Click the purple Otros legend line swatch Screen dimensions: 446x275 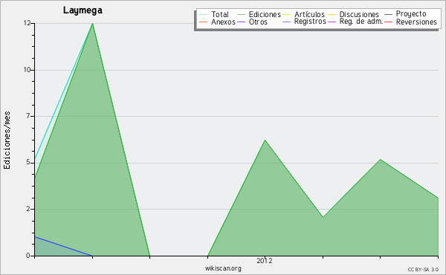pyautogui.click(x=241, y=22)
